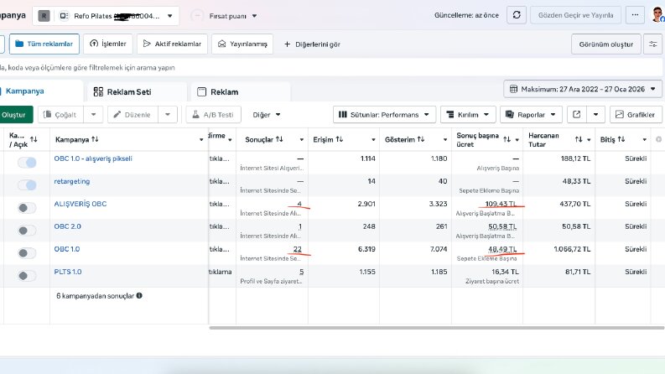Open Sütunlar: Performans columns dropdown
The width and height of the screenshot is (665, 374).
(384, 115)
